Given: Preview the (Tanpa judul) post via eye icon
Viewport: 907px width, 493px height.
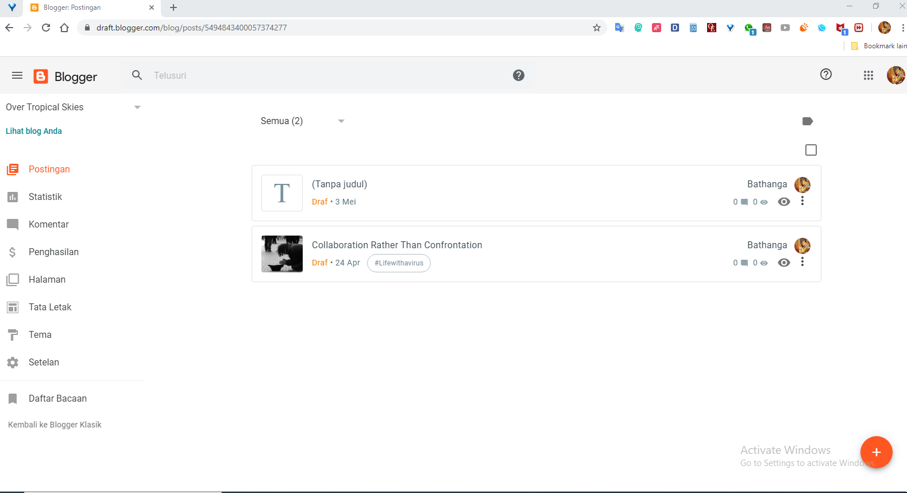Looking at the screenshot, I should (784, 202).
